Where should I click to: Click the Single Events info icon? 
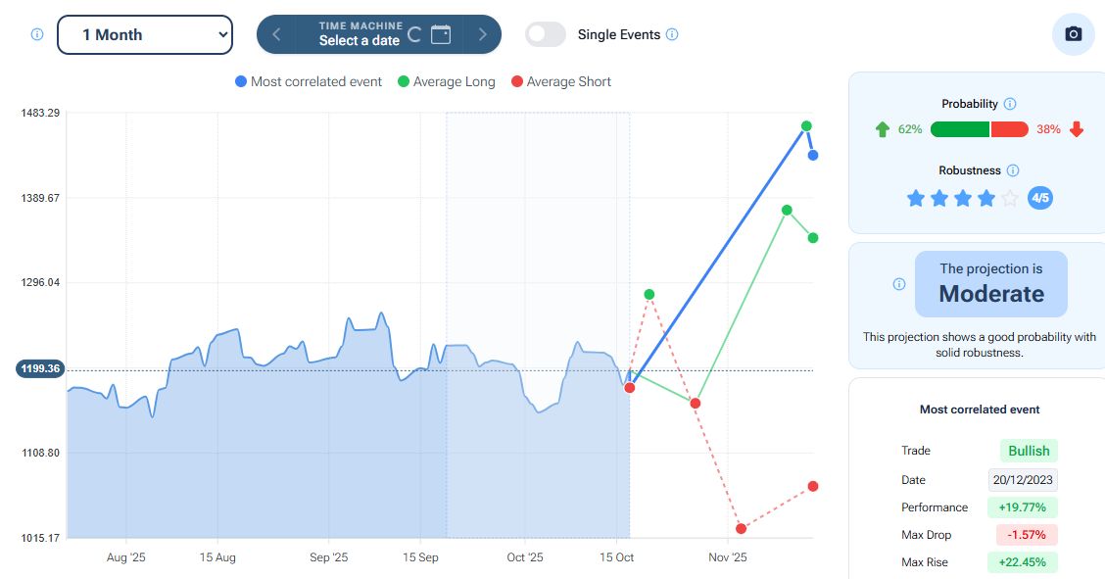pos(672,34)
